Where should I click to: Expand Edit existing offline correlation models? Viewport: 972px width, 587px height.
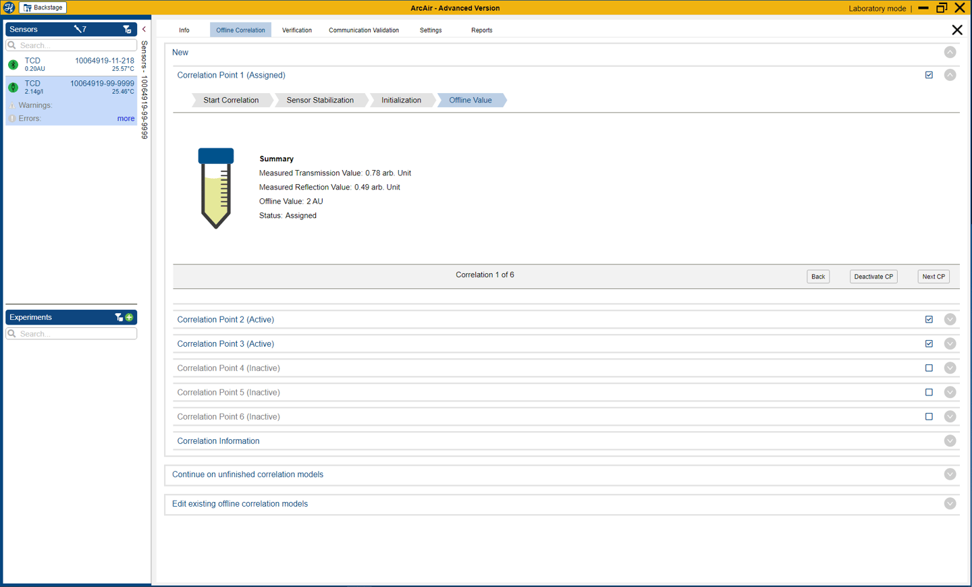(950, 503)
